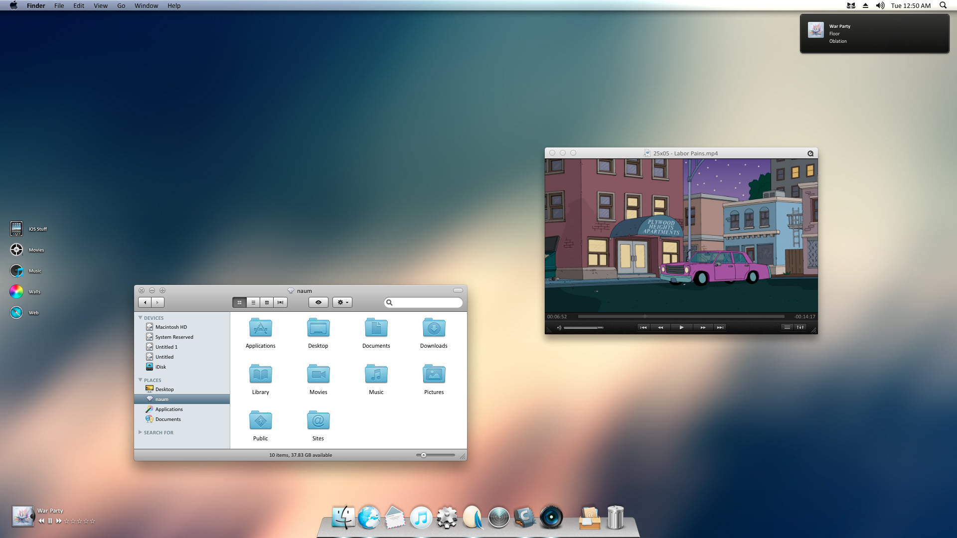Open the Desktop folder icon
Screen dimensions: 957x538
tap(318, 328)
